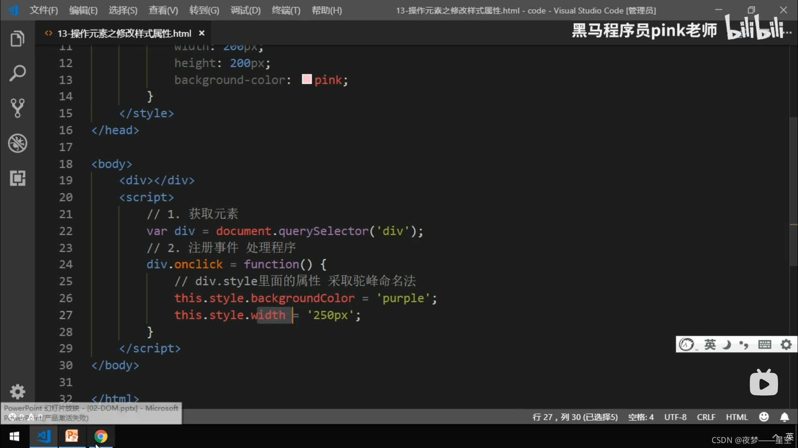The height and width of the screenshot is (448, 798).
Task: Click backgroundColor on line 26
Action: tap(303, 298)
